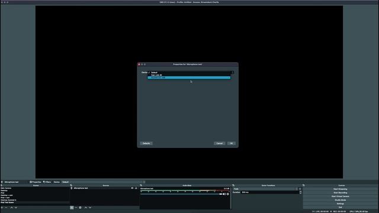The width and height of the screenshot is (379, 213).
Task: Mute Microphone test in Audio Mixer
Action: (224, 194)
